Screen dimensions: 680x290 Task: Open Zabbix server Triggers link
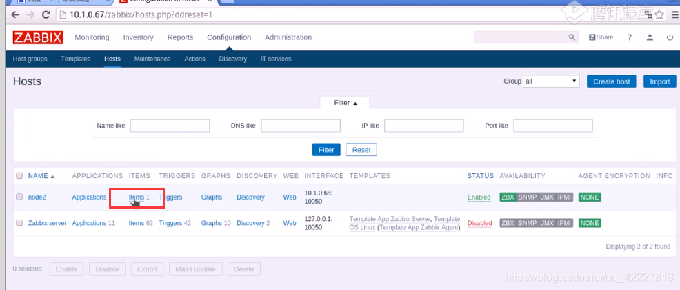(170, 223)
